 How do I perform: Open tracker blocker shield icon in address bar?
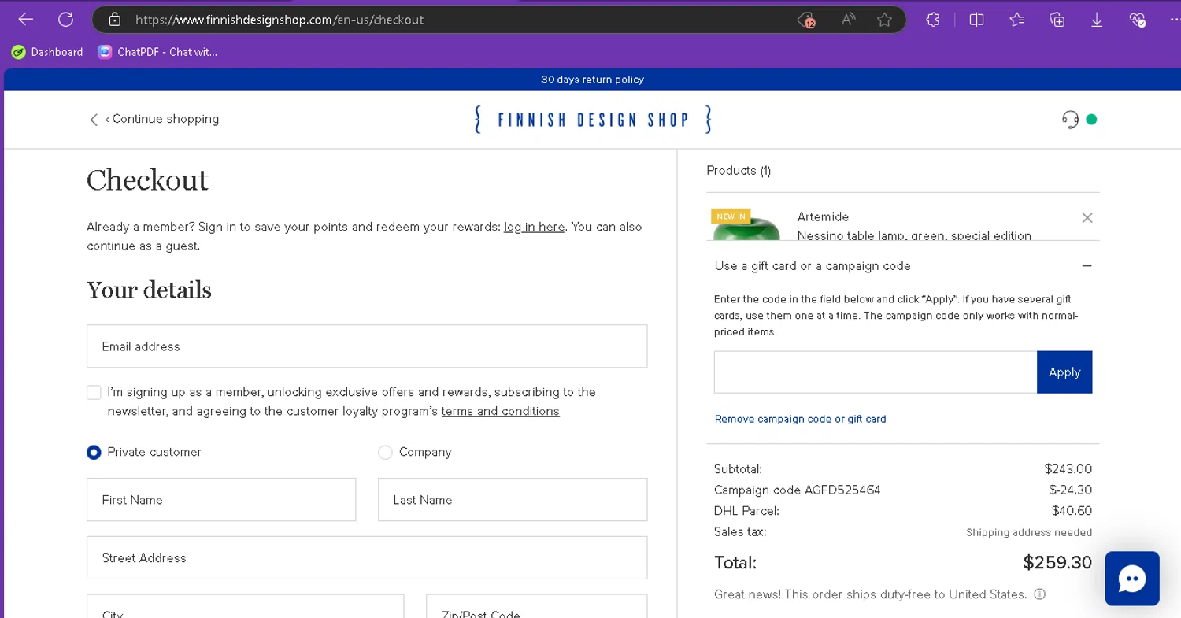805,20
